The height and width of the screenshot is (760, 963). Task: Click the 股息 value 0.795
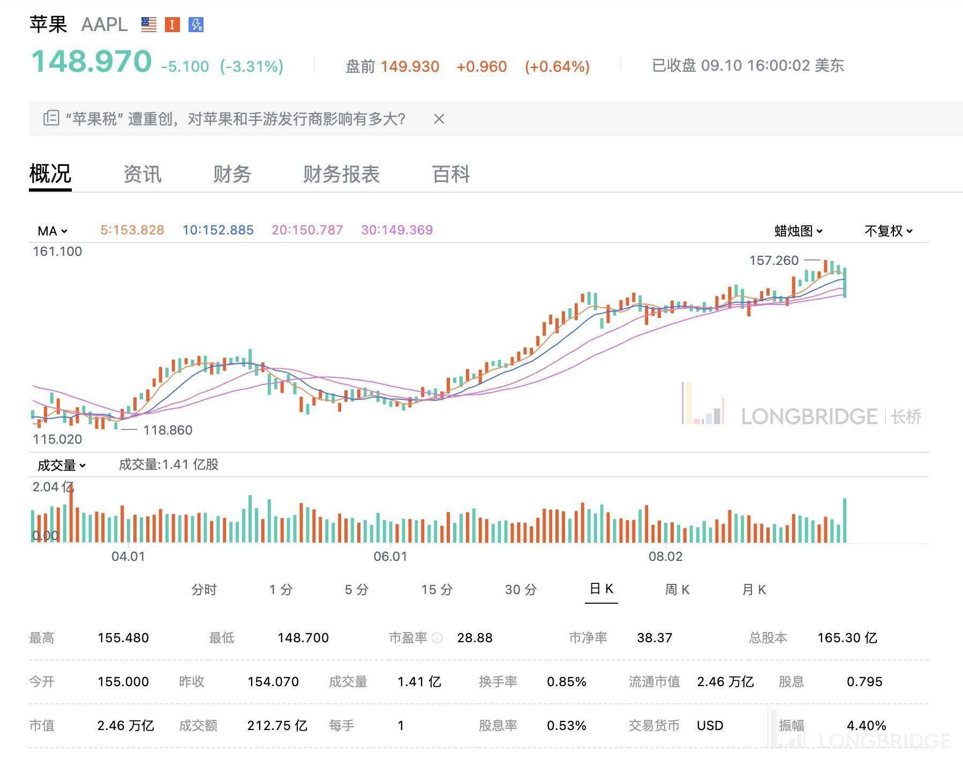pyautogui.click(x=864, y=682)
